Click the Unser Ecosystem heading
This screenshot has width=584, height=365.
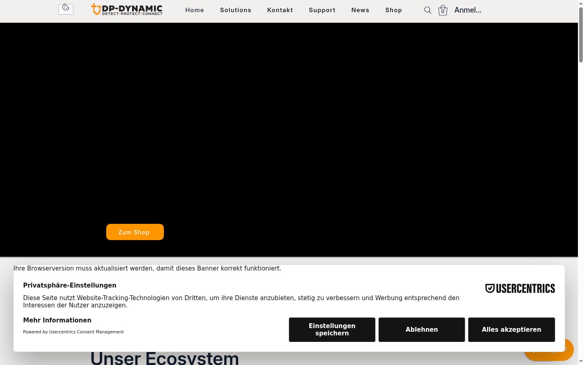coord(165,358)
